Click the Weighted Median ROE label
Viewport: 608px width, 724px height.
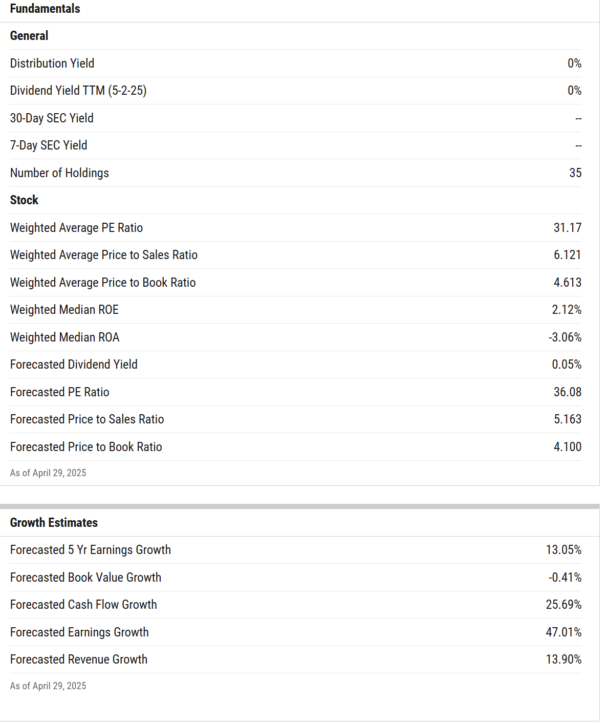coord(64,310)
